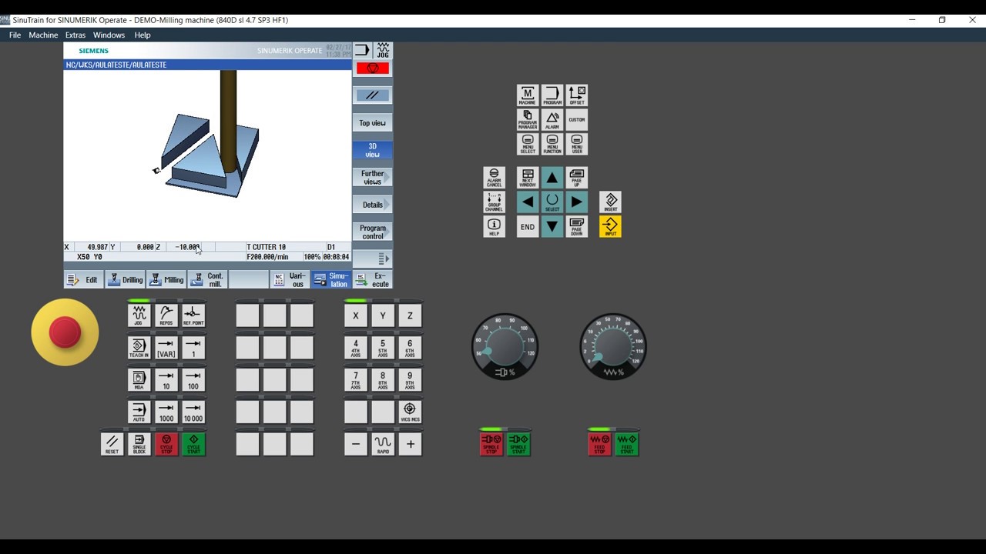Choose the REF. POINT key
Viewport: 986px width, 554px height.
(193, 315)
